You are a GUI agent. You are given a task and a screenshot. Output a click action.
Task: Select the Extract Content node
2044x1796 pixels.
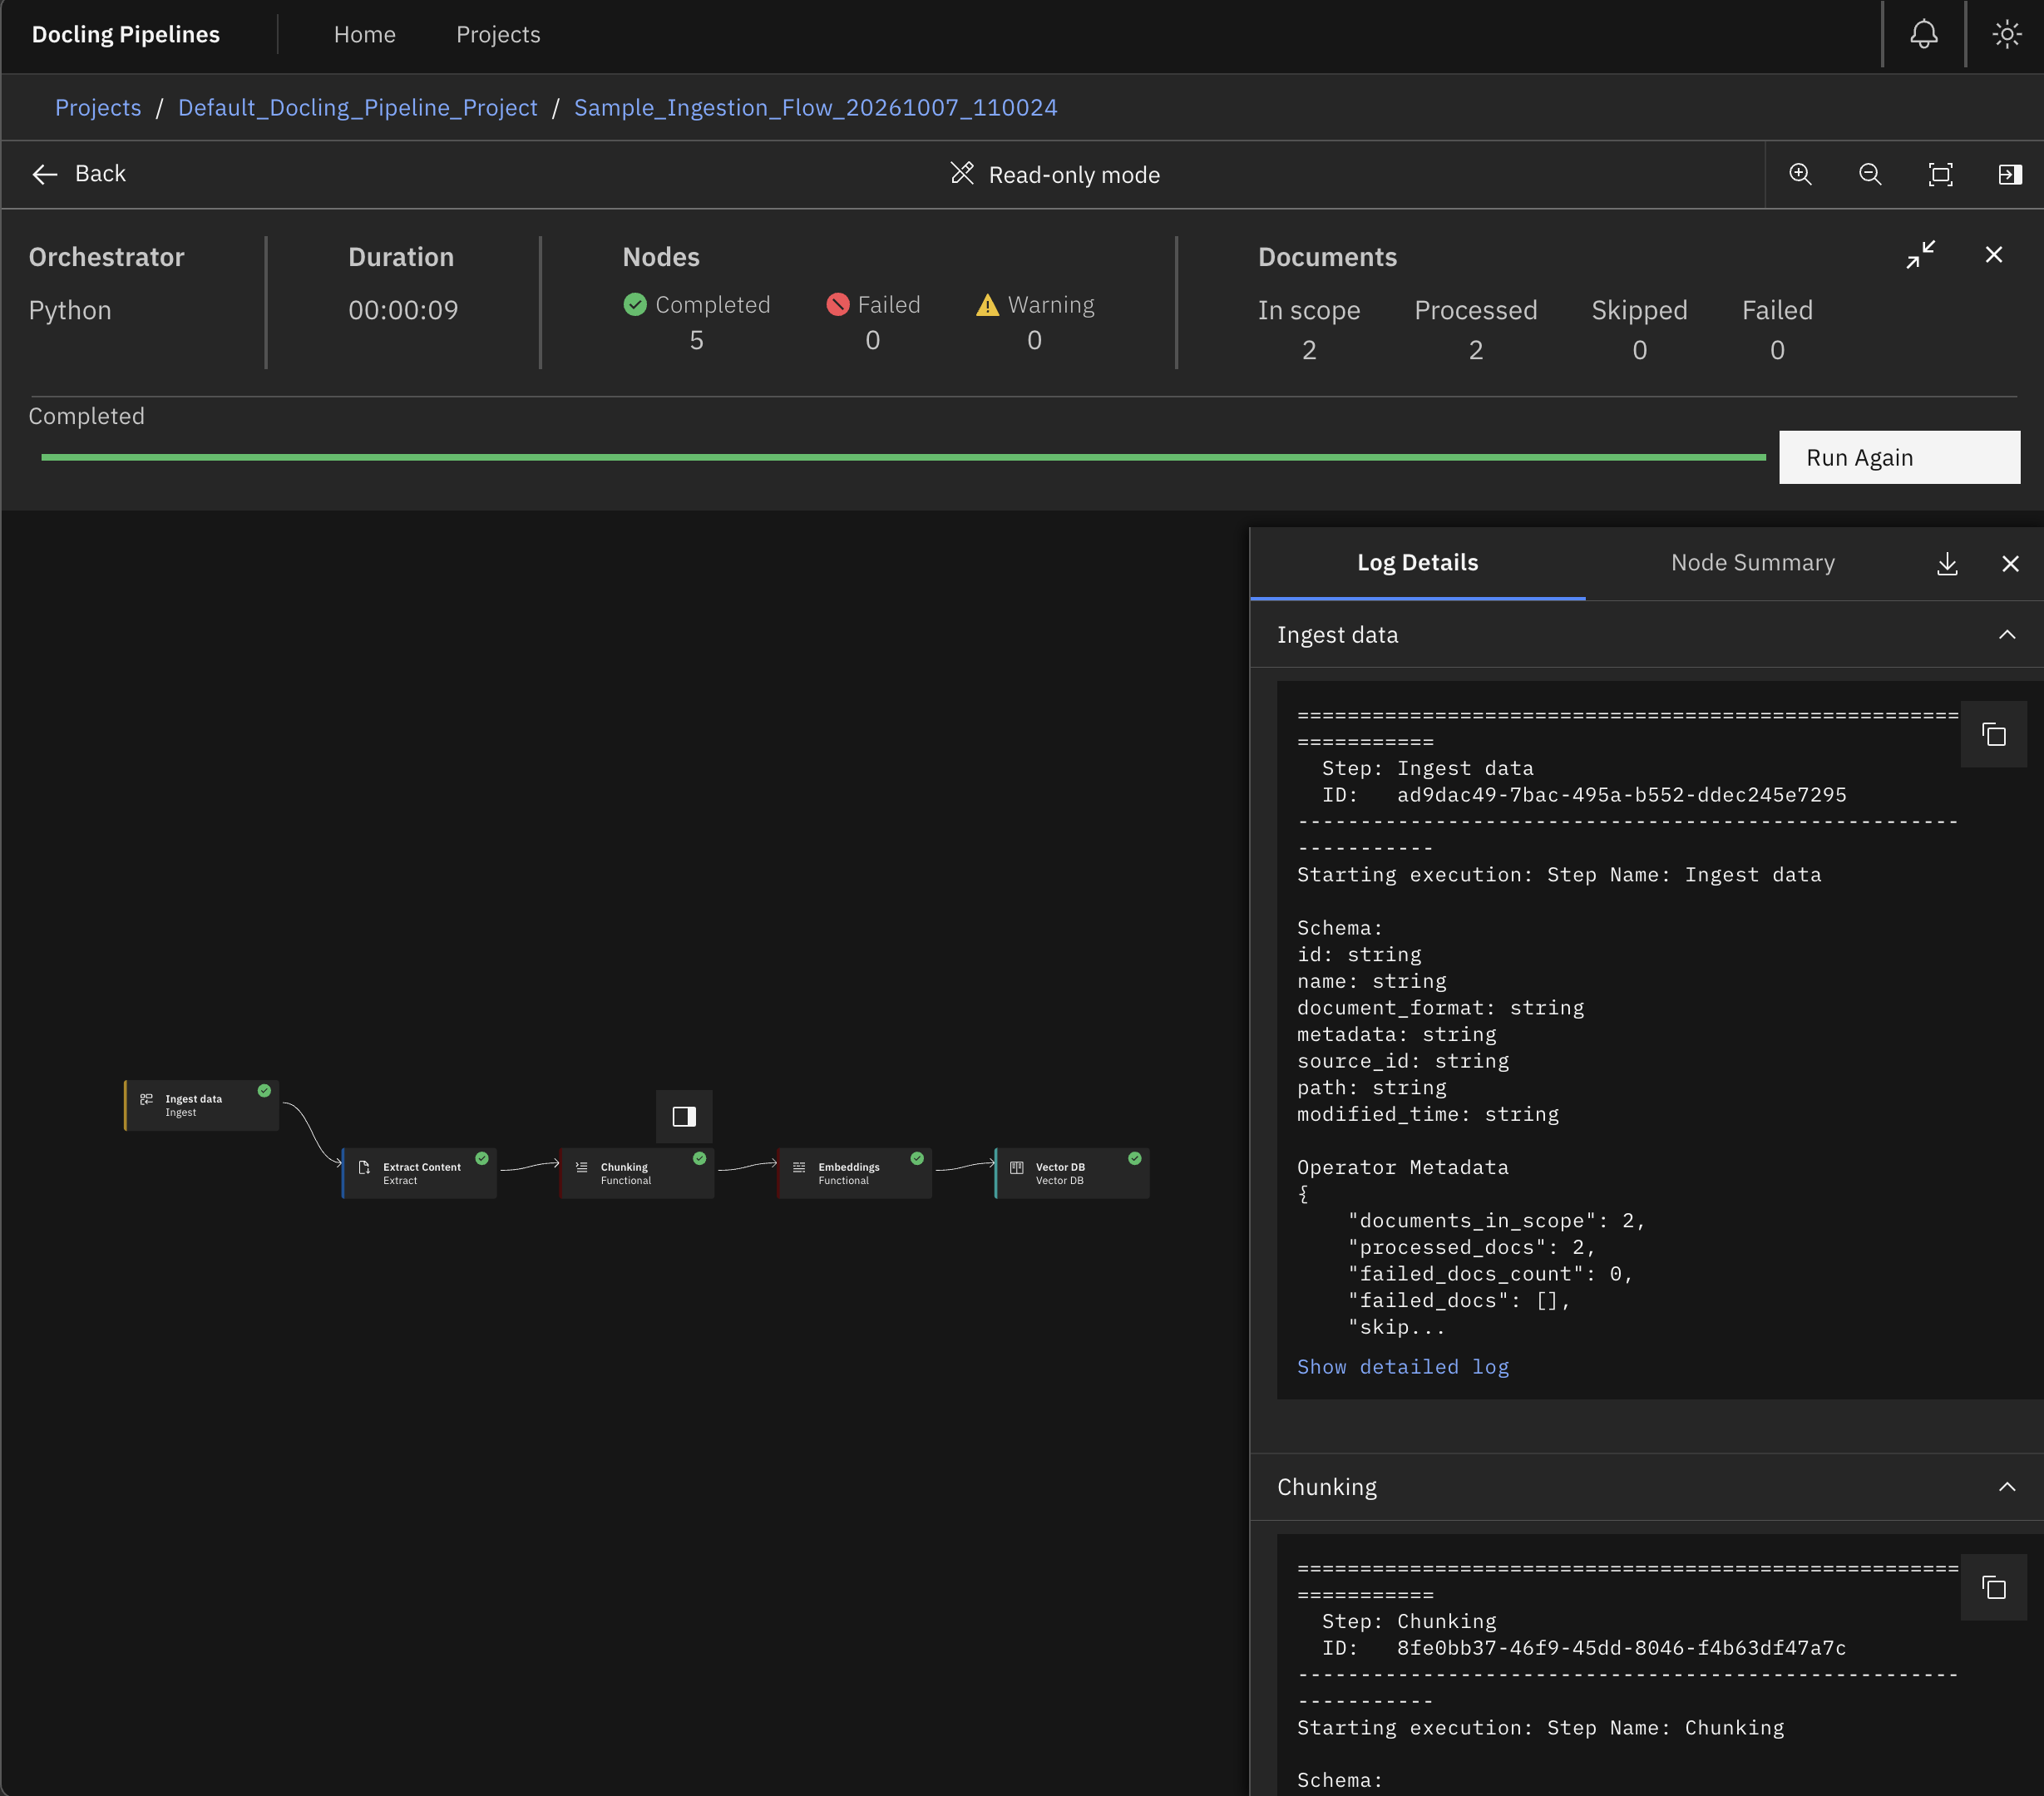coord(419,1173)
